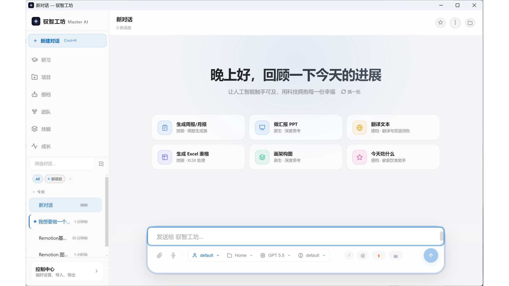Open the folder icon in header
The height and width of the screenshot is (286, 509).
[x=470, y=23]
